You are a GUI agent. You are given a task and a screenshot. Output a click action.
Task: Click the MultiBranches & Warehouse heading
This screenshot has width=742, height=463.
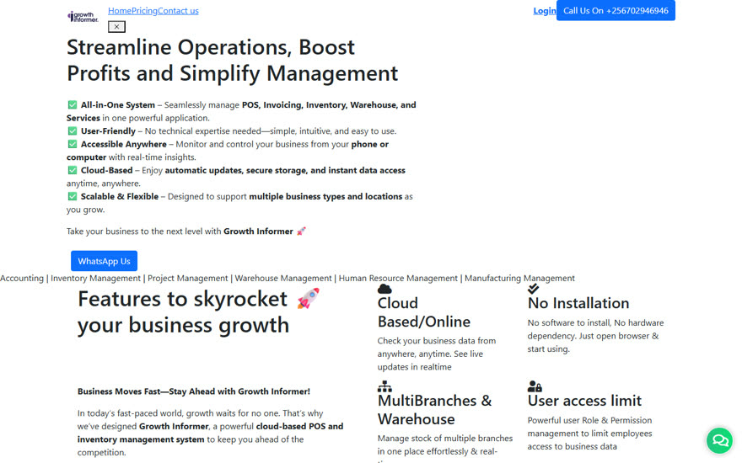(x=434, y=410)
